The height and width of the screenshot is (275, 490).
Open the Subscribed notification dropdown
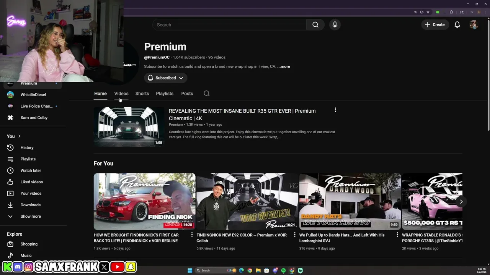[166, 78]
